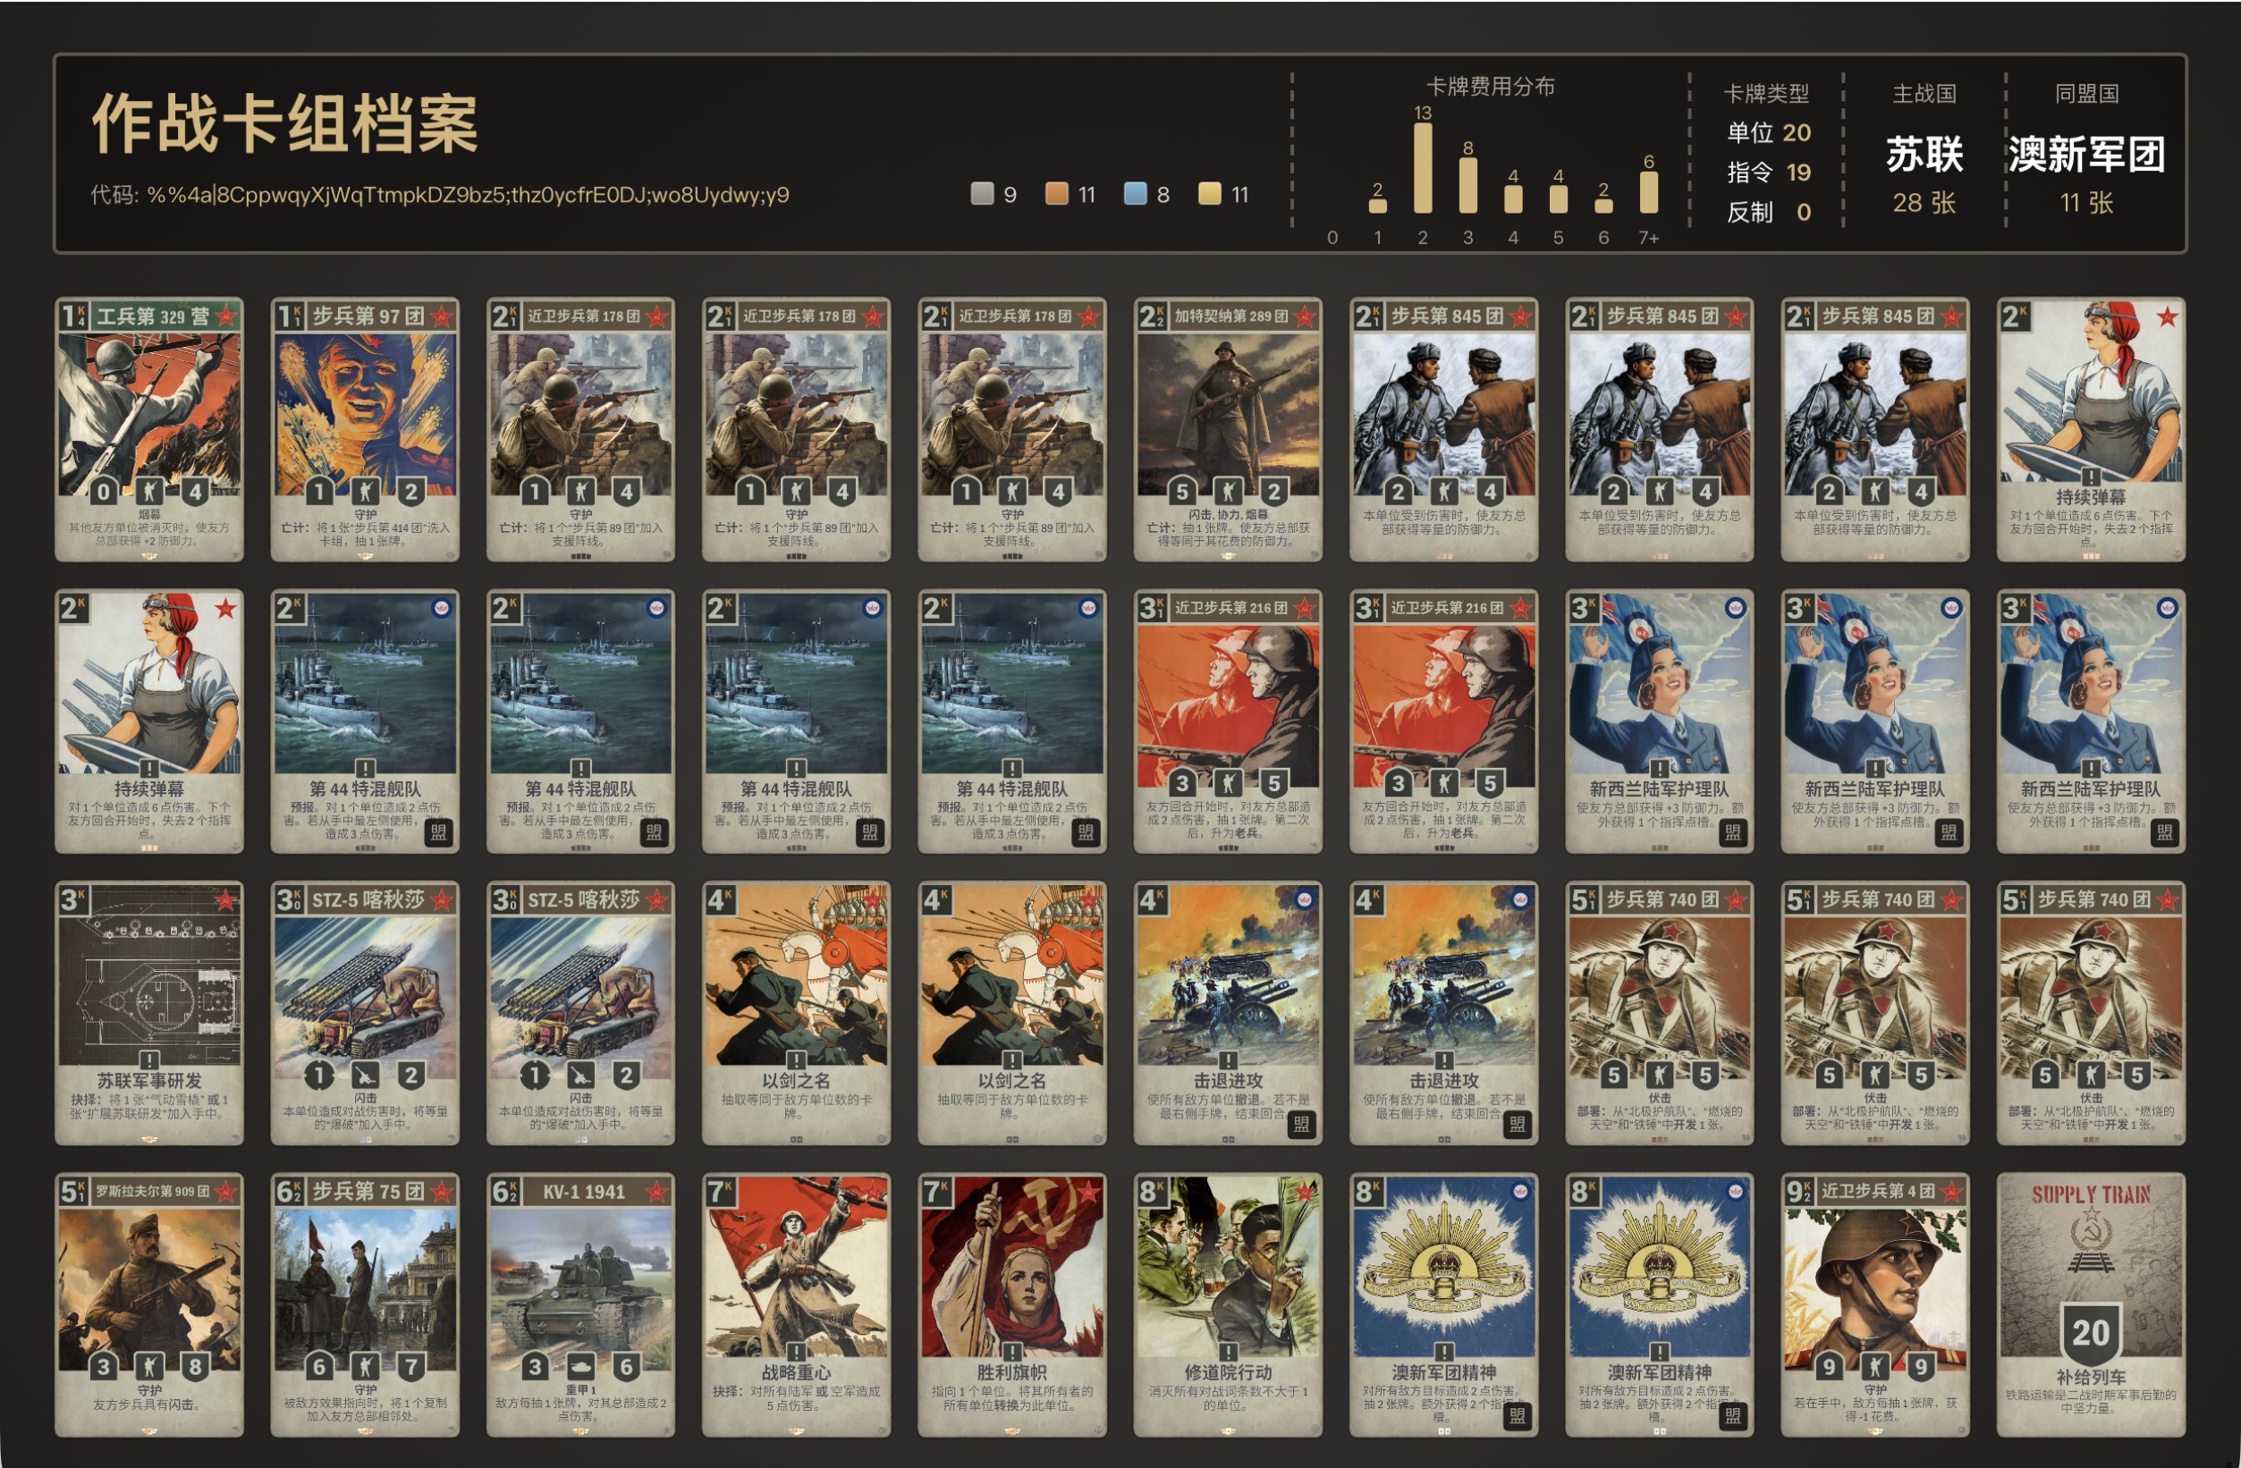
Task: Click red star emblem on 苏联军事研发 card
Action: tap(225, 900)
